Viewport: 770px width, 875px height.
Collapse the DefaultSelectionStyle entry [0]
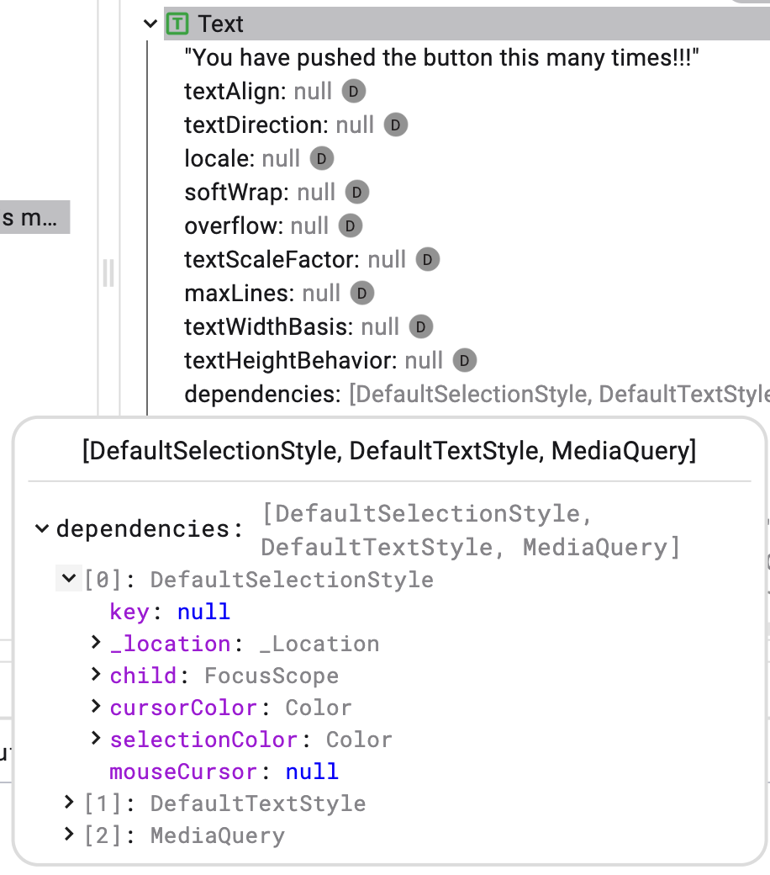point(69,579)
